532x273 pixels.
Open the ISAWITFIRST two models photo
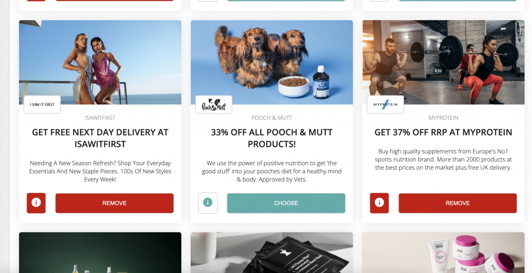(100, 62)
